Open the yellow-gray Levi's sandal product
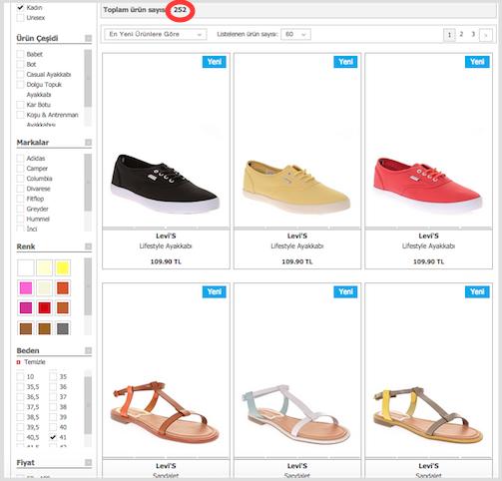The width and height of the screenshot is (502, 481). tap(428, 414)
